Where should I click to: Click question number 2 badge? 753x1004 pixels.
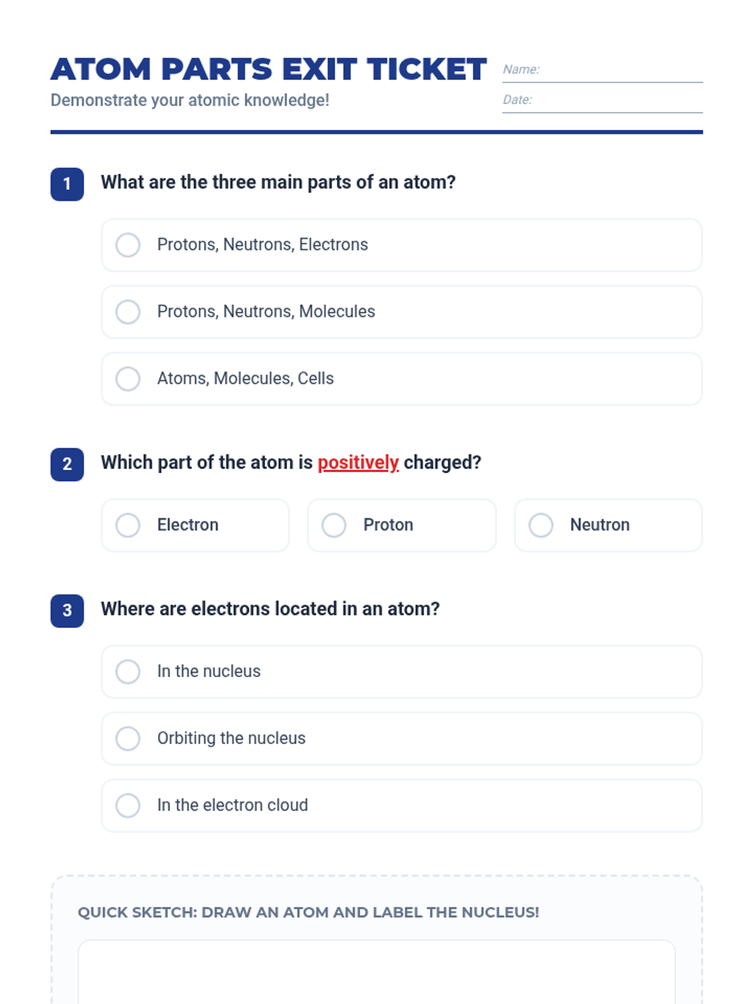point(67,464)
